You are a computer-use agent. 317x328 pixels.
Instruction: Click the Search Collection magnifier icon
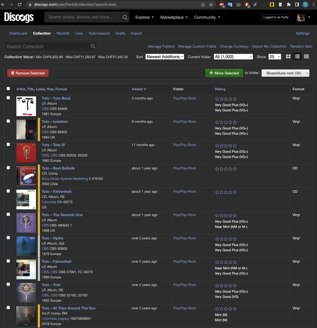click(x=93, y=46)
